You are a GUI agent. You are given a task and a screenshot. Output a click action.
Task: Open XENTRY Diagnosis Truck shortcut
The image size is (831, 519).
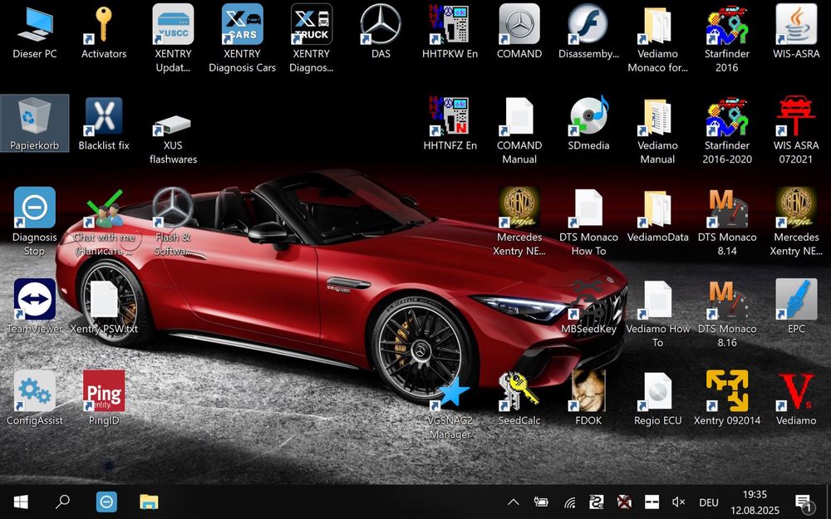tap(312, 27)
